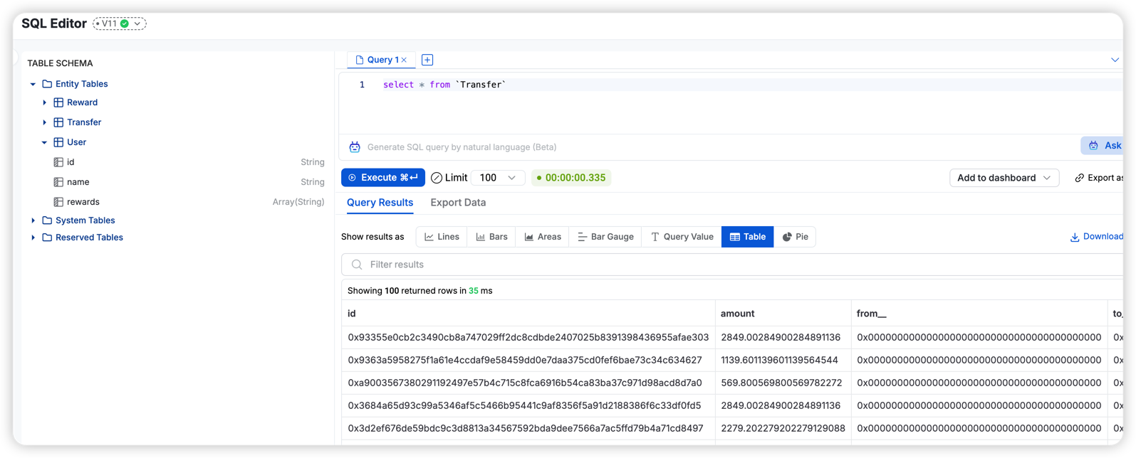Click the amount cell 2279.202279202279129088

[x=783, y=428]
